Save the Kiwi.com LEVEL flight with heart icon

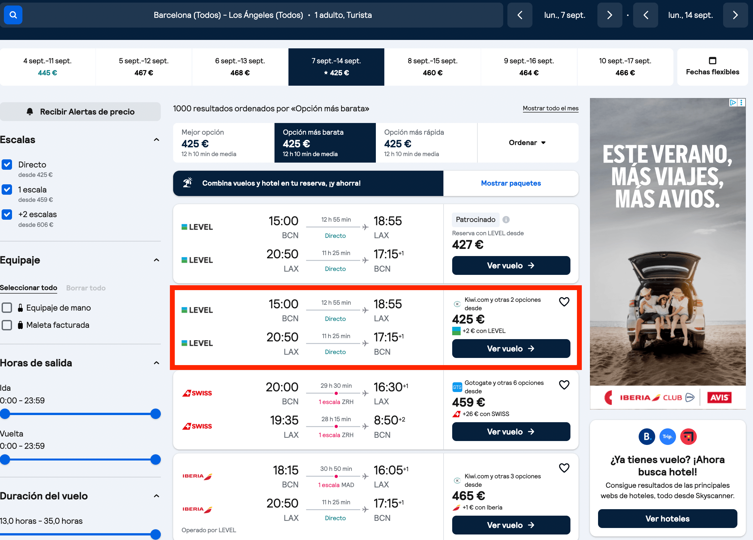coord(564,301)
